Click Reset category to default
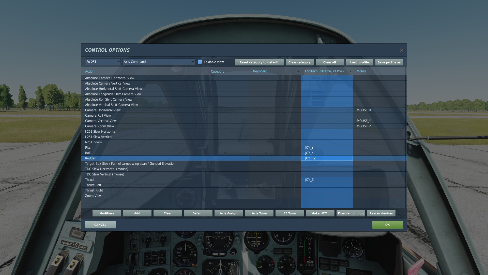Screen dimensions: 488x275 (259, 62)
